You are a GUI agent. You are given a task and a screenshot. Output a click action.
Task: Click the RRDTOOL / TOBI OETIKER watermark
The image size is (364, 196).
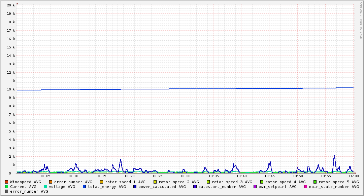(x=361, y=20)
